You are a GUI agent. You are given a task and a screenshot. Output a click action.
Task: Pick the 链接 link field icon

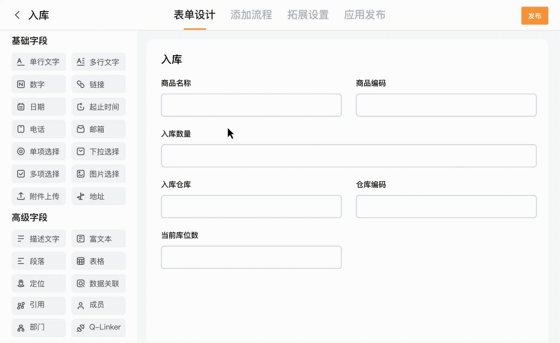point(81,84)
